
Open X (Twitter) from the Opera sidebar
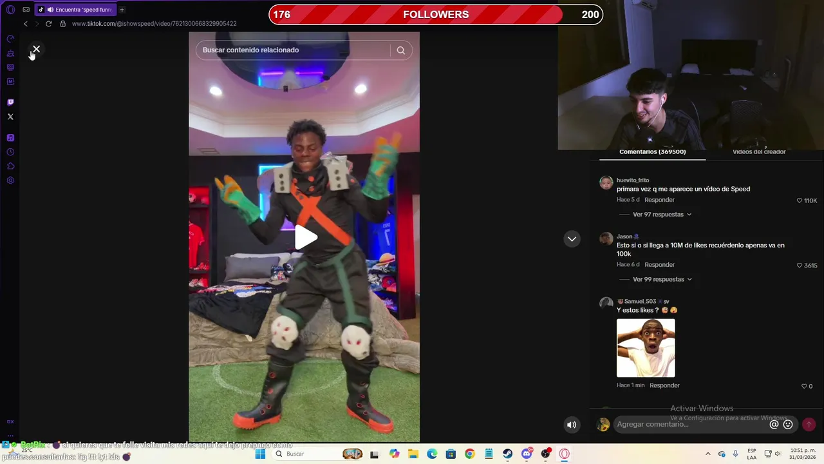(10, 117)
